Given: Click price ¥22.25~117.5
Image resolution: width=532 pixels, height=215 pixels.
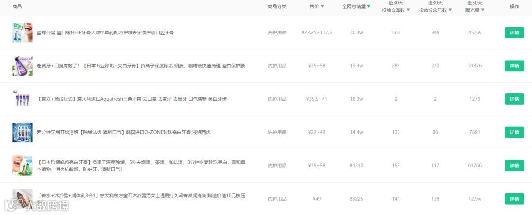Looking at the screenshot, I should point(317,32).
